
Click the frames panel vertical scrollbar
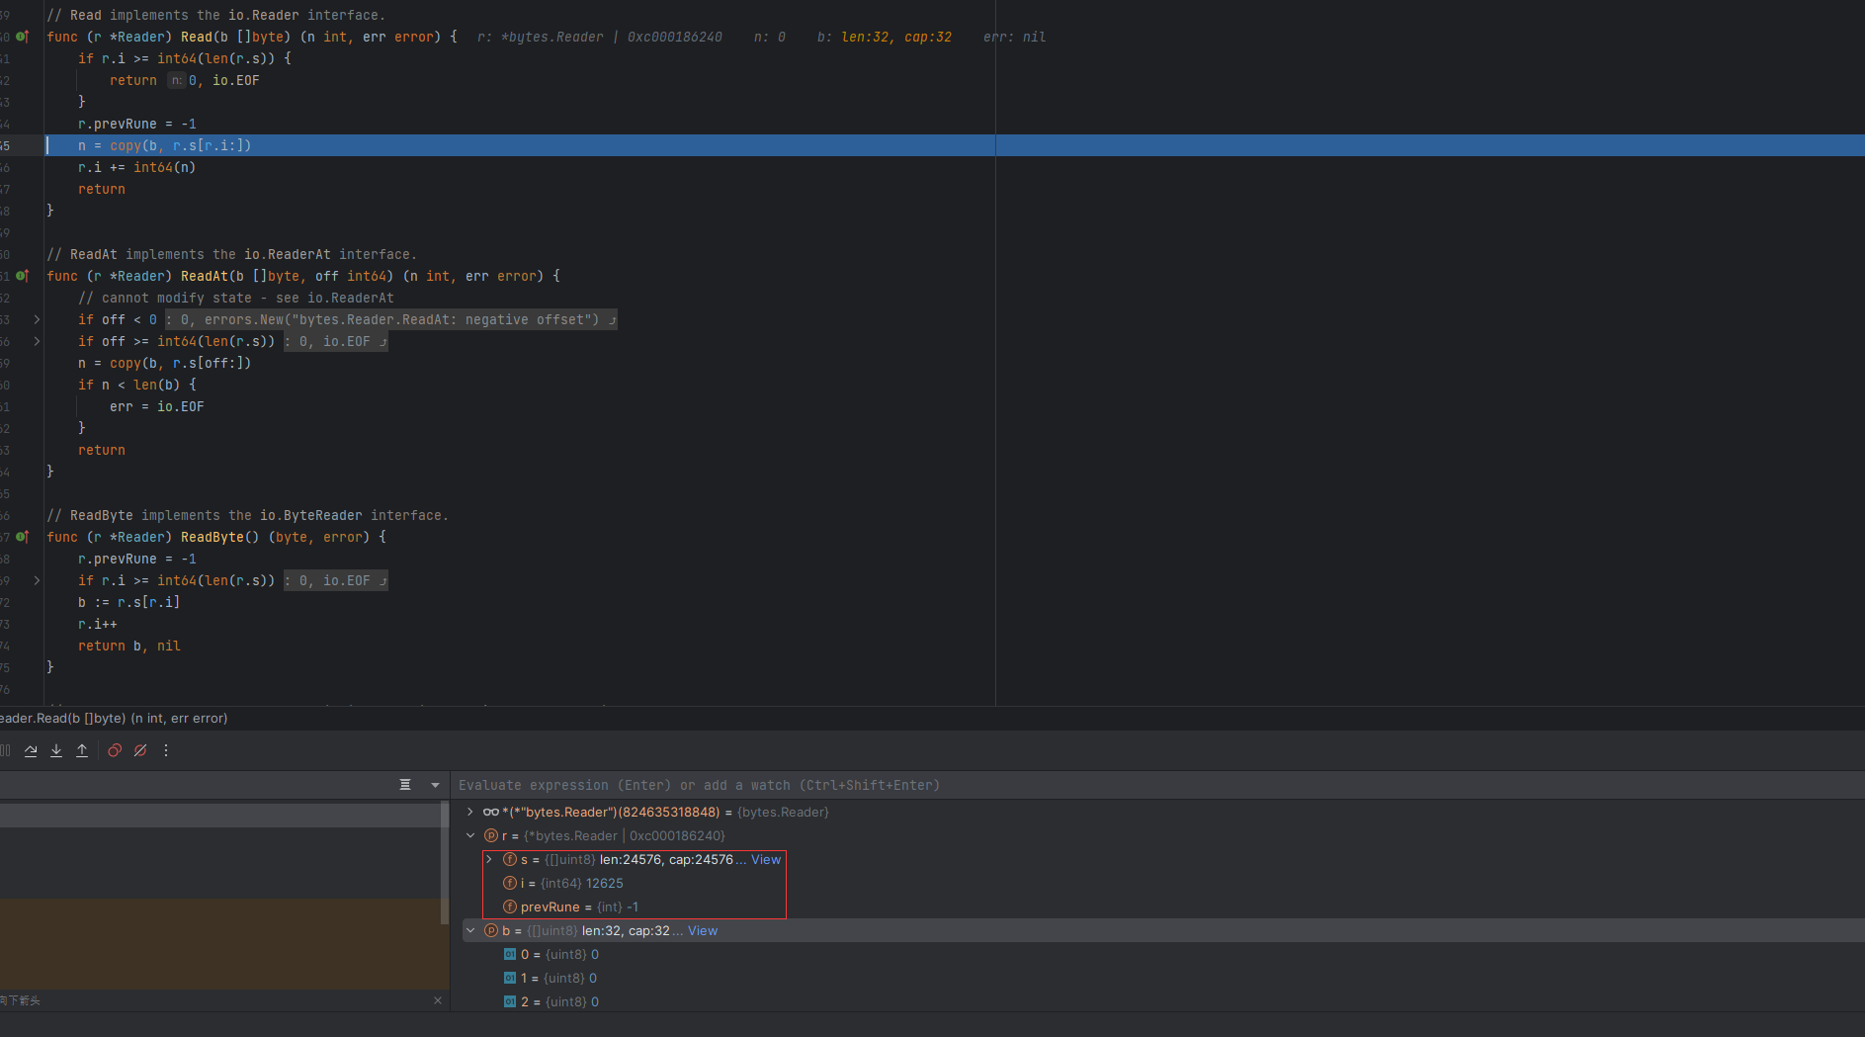click(445, 862)
